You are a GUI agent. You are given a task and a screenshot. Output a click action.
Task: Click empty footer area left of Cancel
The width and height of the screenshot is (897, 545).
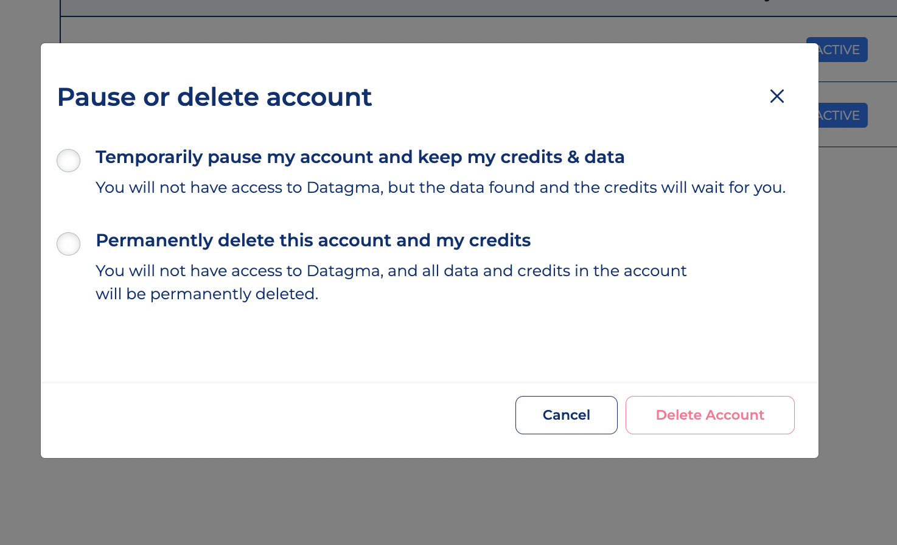274,420
